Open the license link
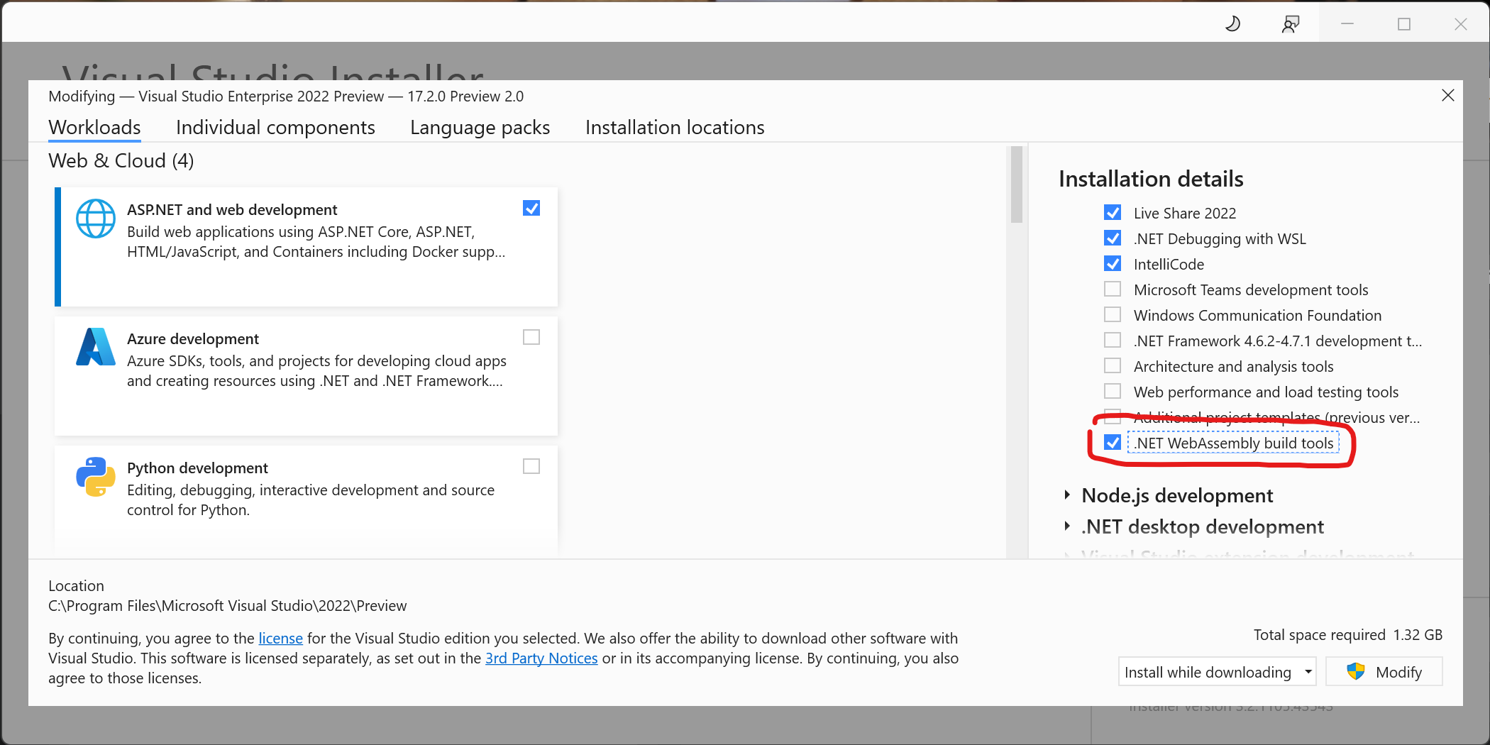 [280, 638]
